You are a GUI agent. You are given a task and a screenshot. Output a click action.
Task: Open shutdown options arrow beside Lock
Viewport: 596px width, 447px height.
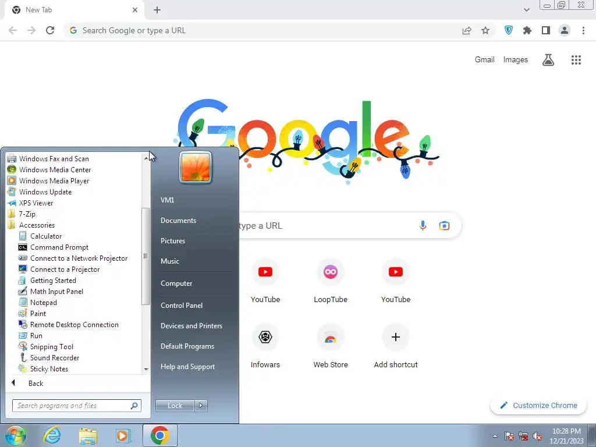(x=201, y=406)
